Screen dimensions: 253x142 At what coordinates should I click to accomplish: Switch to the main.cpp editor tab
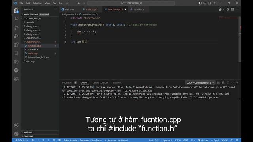tap(91, 9)
